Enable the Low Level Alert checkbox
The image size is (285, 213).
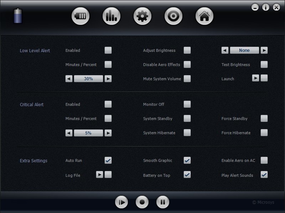(108, 50)
